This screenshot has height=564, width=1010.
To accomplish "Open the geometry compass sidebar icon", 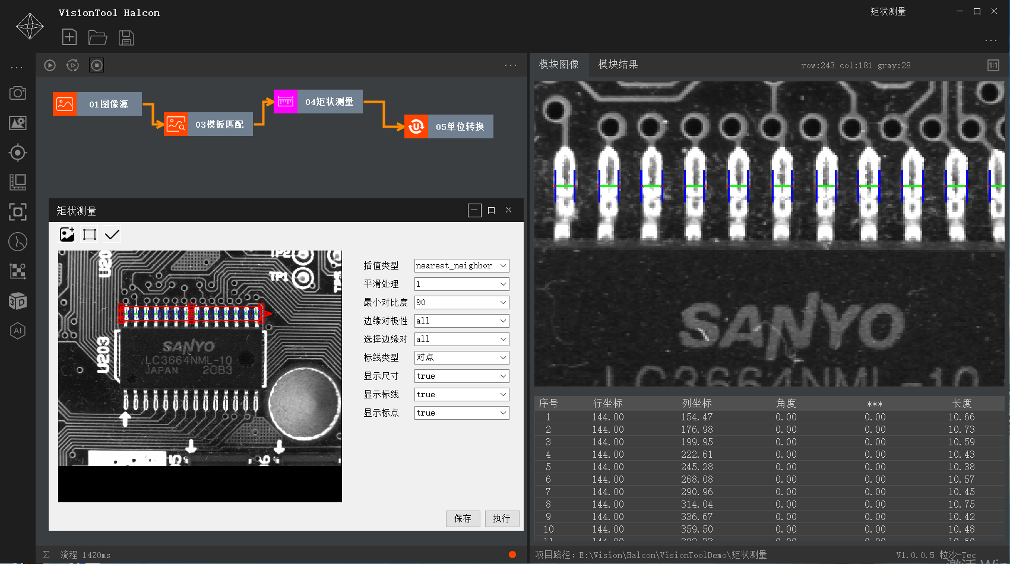I will [18, 242].
